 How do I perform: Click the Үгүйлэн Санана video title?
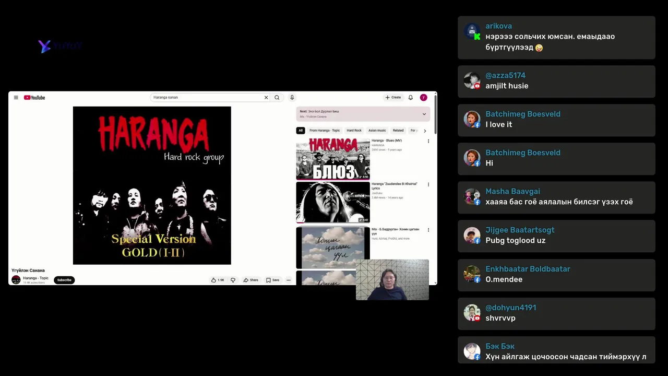point(28,271)
